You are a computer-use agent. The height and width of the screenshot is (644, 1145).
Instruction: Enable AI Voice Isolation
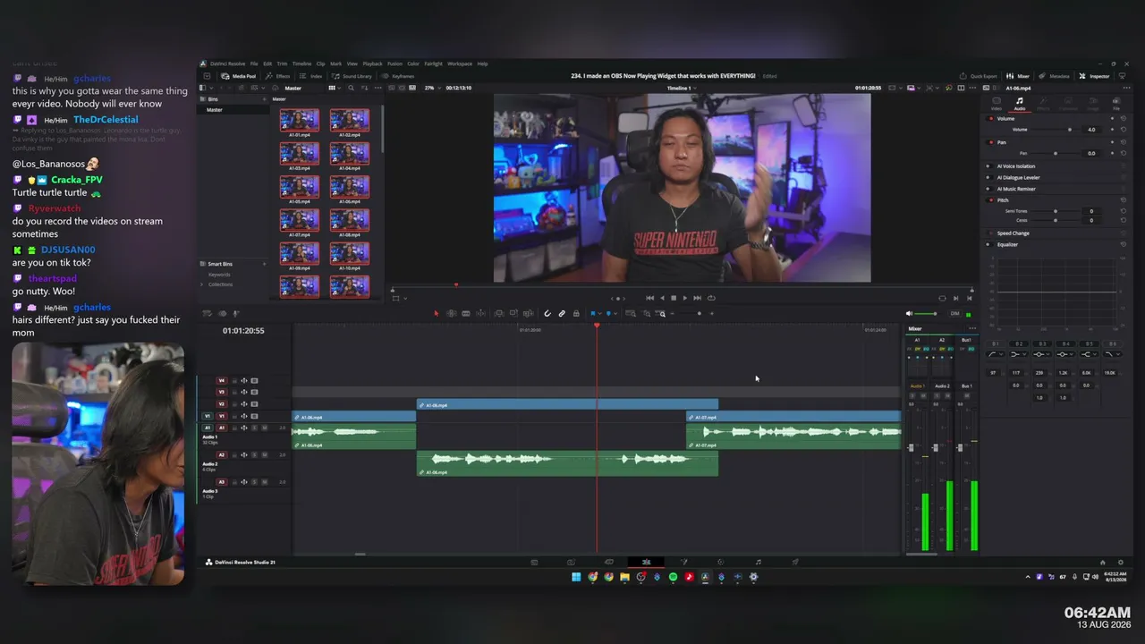point(988,166)
